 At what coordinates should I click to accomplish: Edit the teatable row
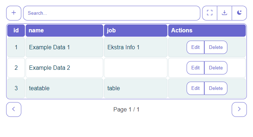(195, 88)
